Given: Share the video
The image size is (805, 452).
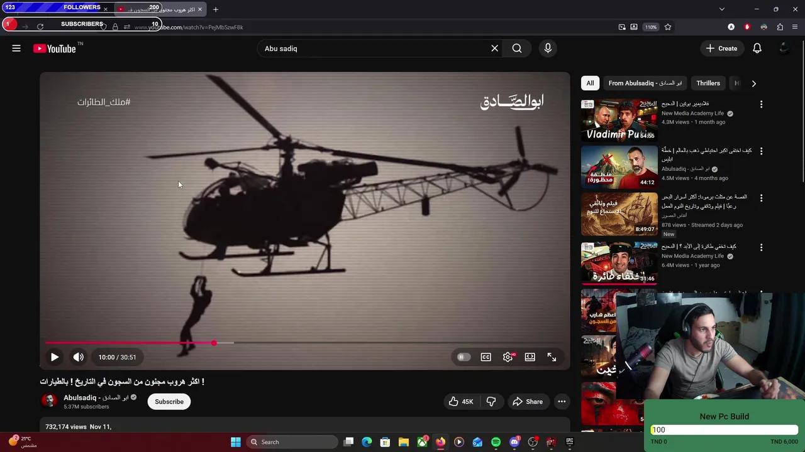Looking at the screenshot, I should 527,402.
